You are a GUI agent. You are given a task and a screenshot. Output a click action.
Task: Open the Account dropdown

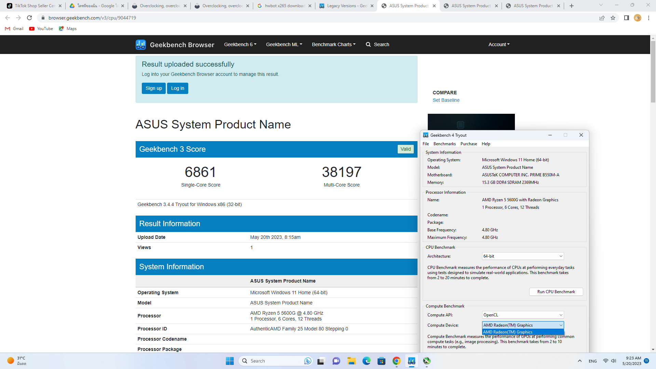(499, 44)
